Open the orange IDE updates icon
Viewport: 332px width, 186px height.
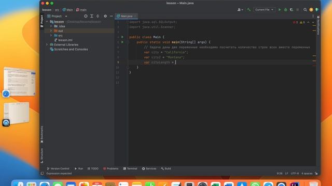click(x=311, y=10)
